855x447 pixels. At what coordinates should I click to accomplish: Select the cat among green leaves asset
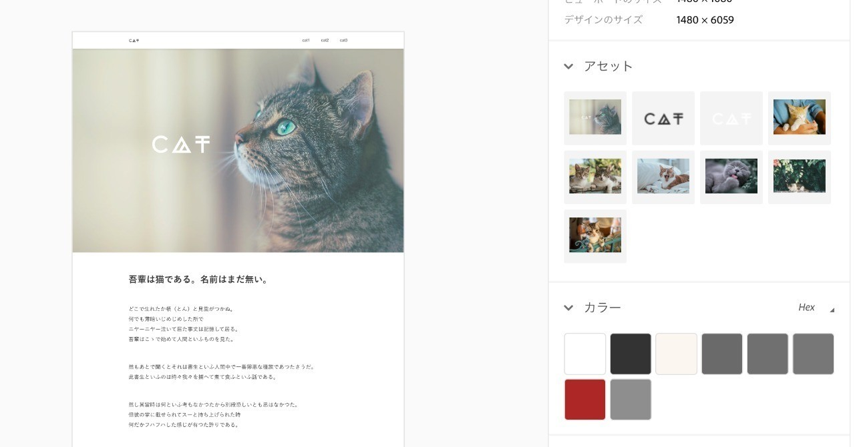coord(800,177)
